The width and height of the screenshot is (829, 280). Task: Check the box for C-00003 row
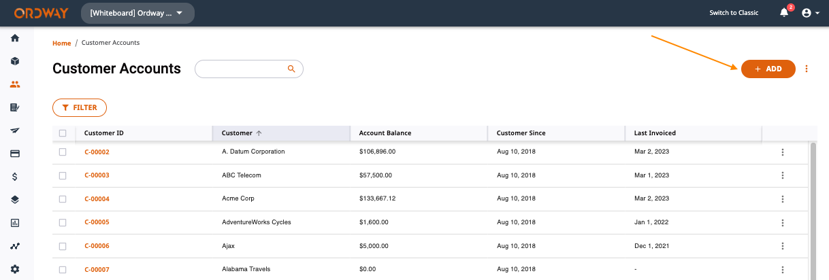[63, 175]
